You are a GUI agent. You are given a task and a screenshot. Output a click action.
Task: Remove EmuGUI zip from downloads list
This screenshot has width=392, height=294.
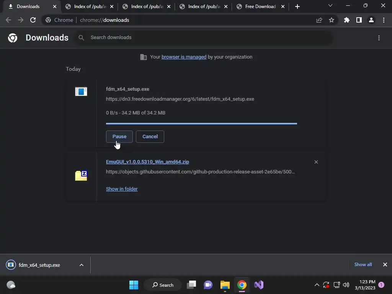(x=316, y=162)
